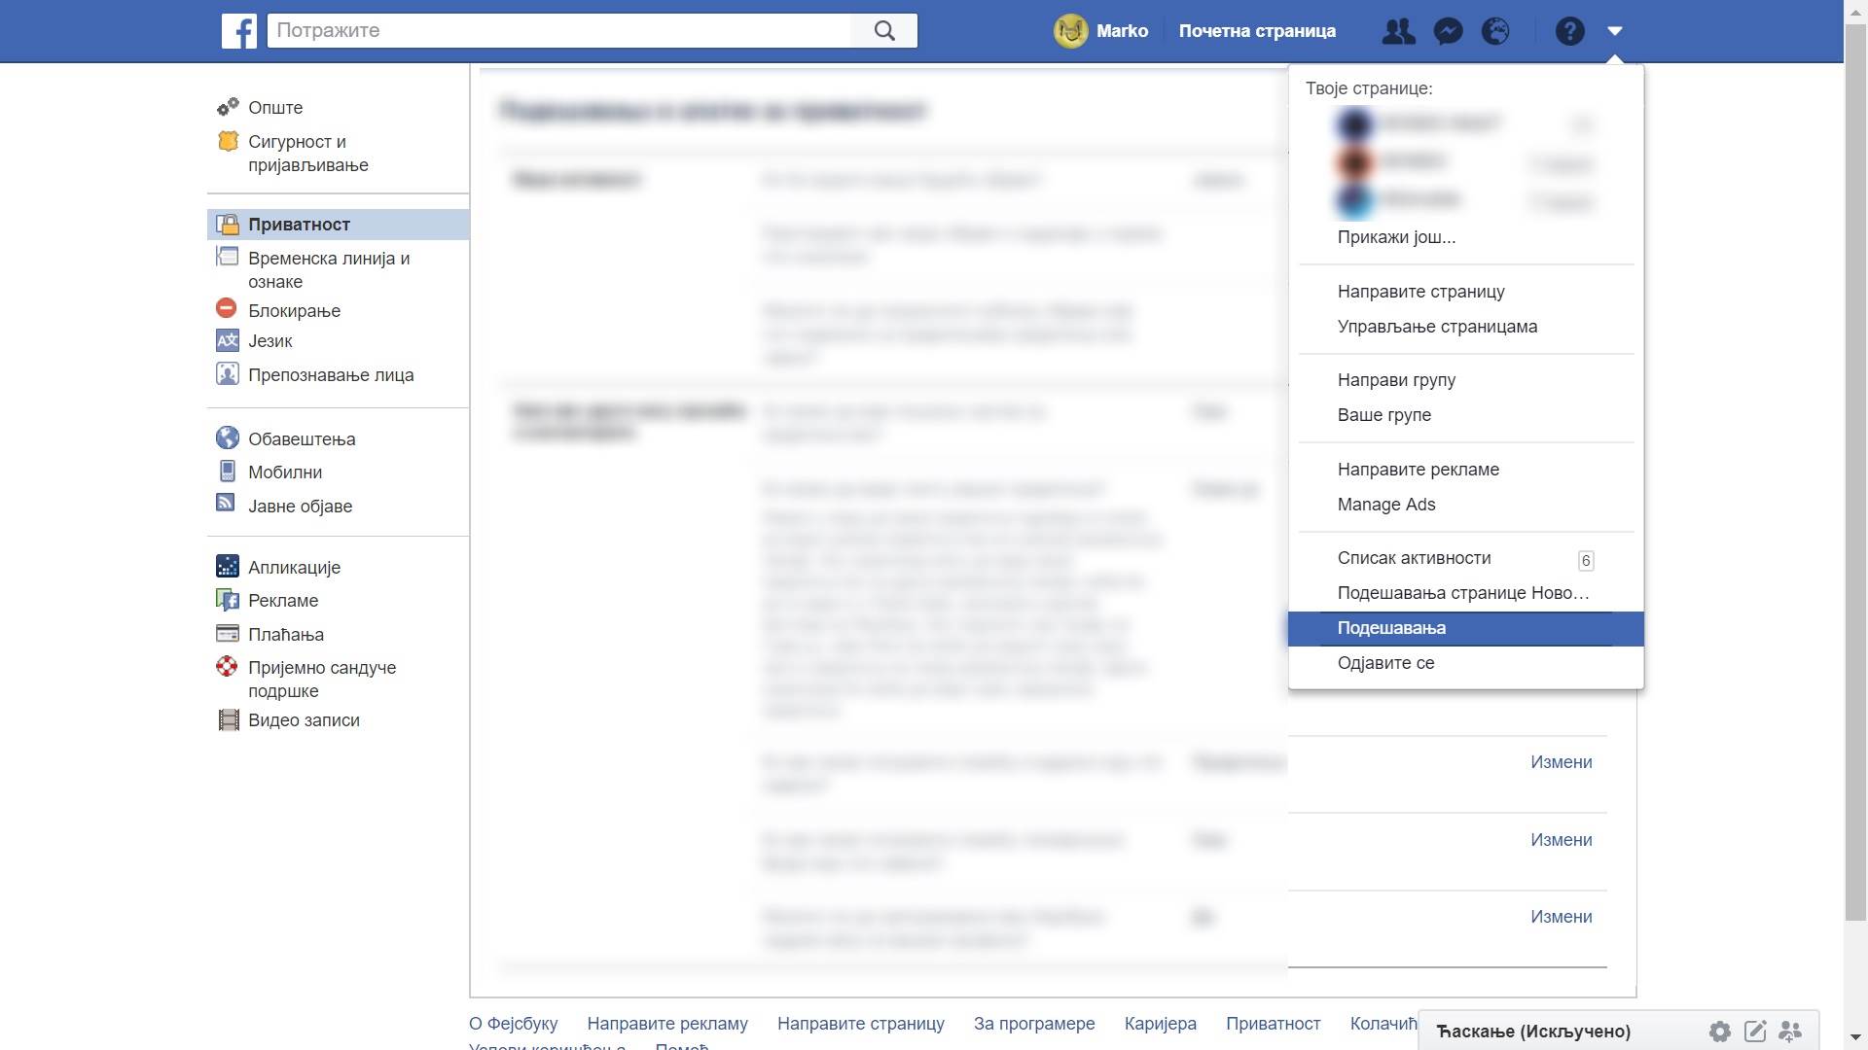Screen dimensions: 1868x1050
Task: Compose new message with pencil icon
Action: click(x=1756, y=1032)
